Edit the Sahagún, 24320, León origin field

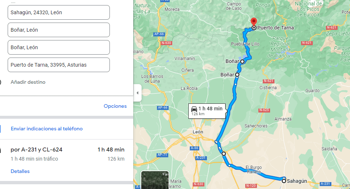point(59,12)
